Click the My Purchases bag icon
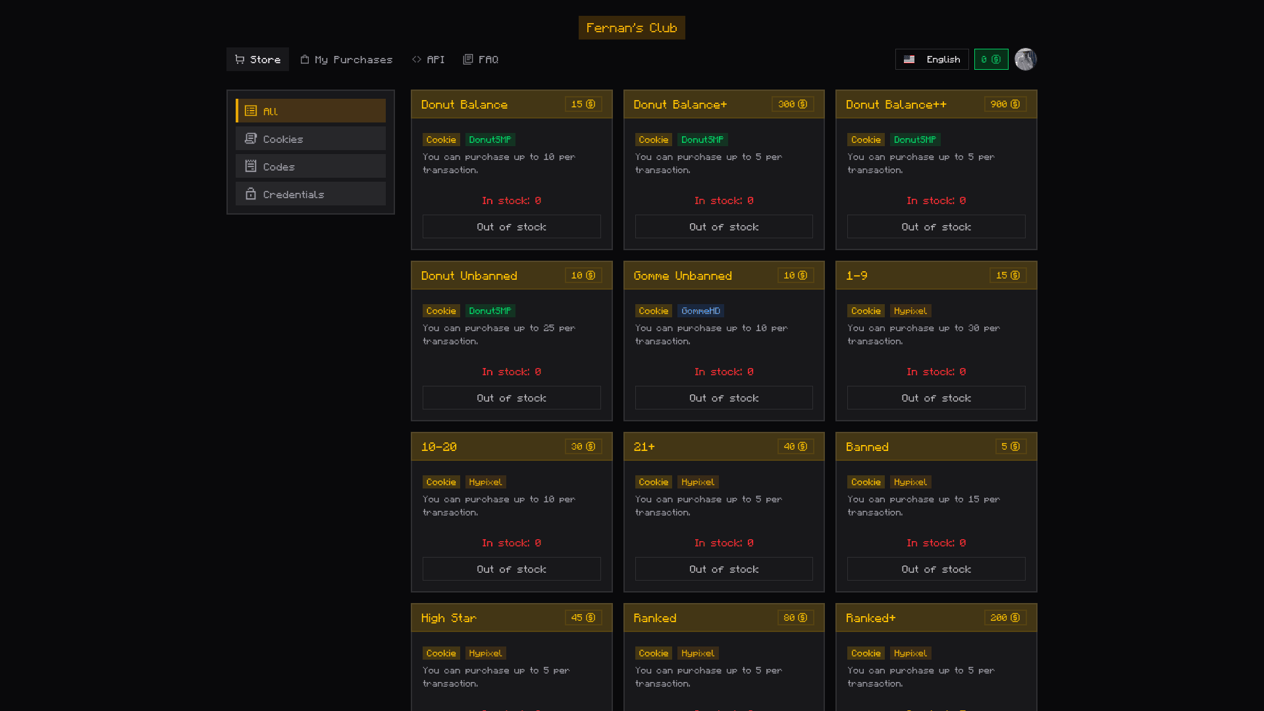 click(305, 59)
